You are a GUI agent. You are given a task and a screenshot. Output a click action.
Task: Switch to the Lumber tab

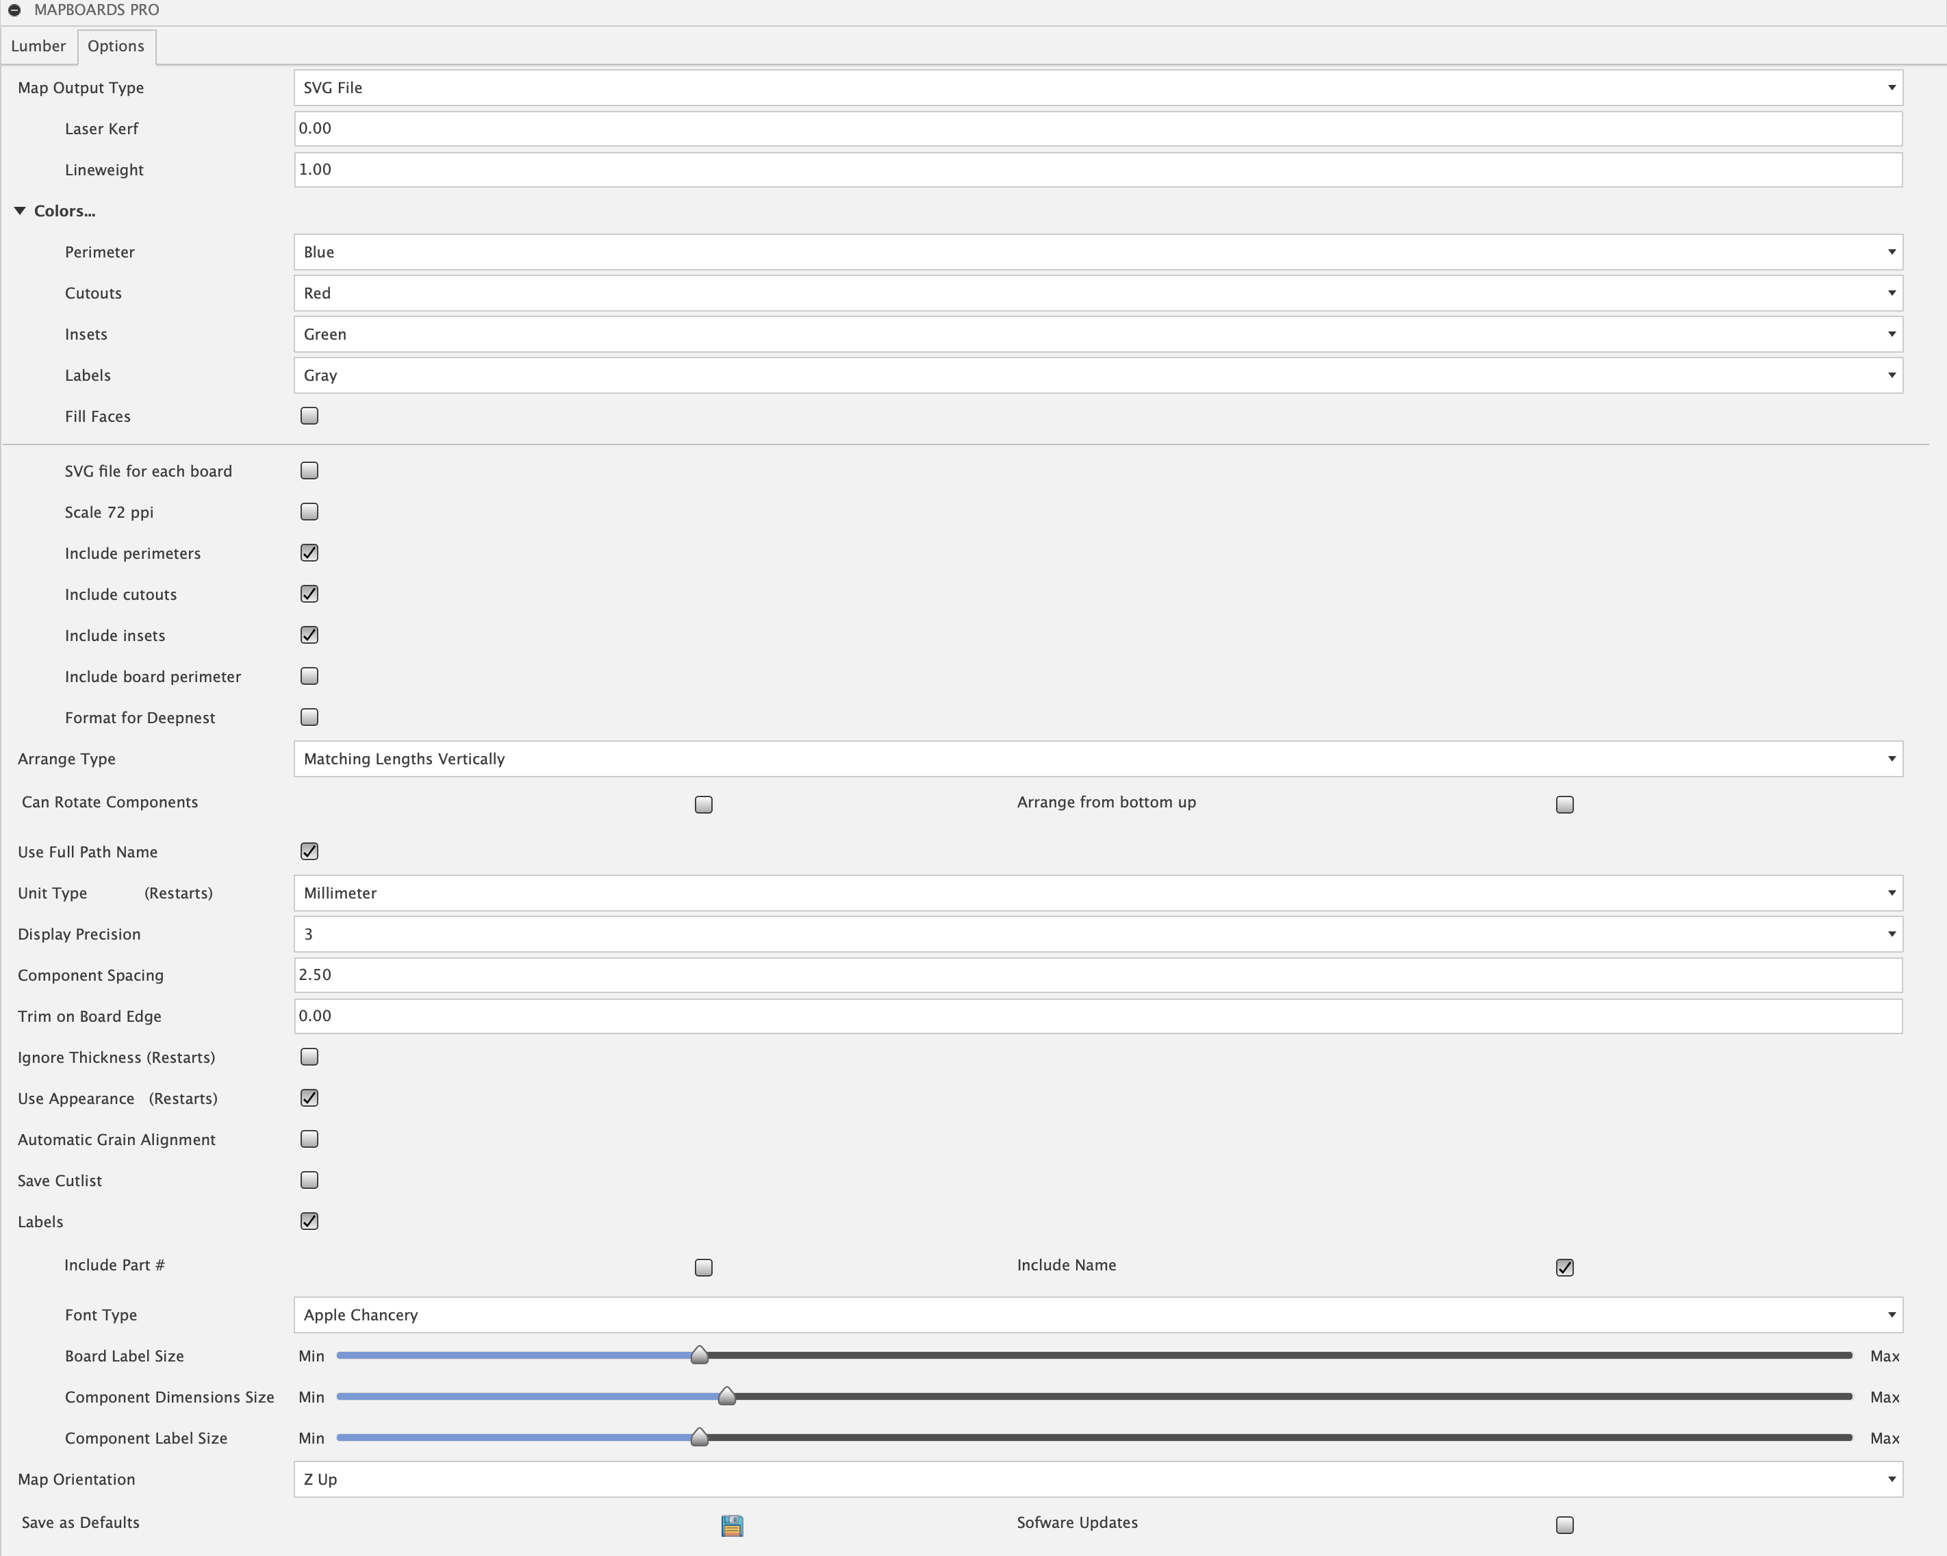click(x=38, y=46)
